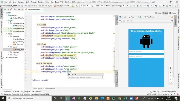Open the app run configuration dropdown
180x101 pixels.
pos(84,6)
